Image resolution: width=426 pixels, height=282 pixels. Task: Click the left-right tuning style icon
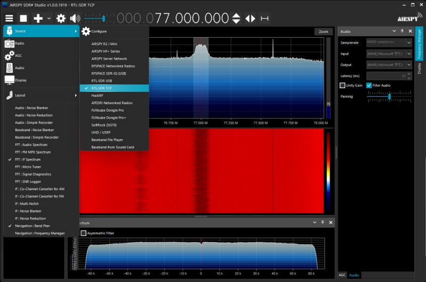[x=250, y=19]
